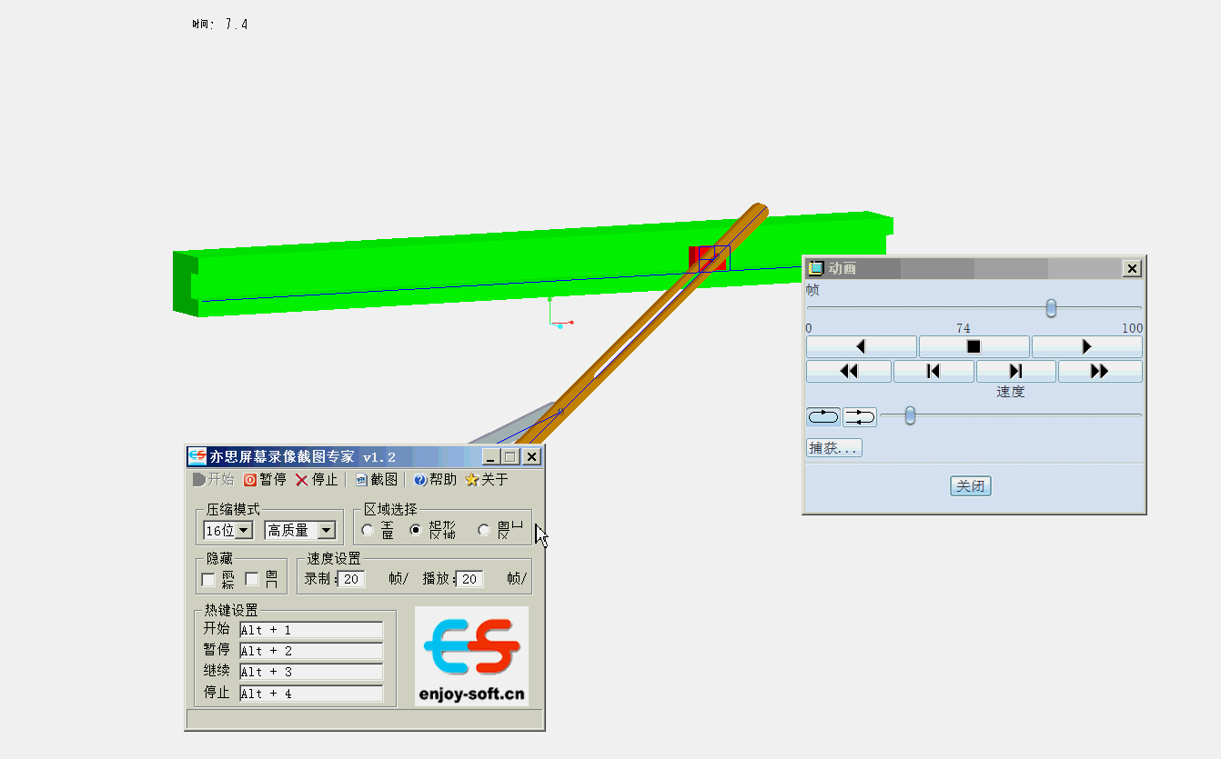Enable continuous loop playback mode
Screen dimensions: 1221x759
[x=823, y=416]
